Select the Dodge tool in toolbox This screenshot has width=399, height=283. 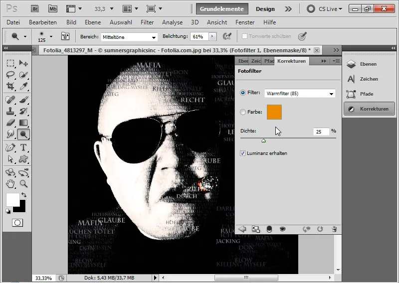23,134
